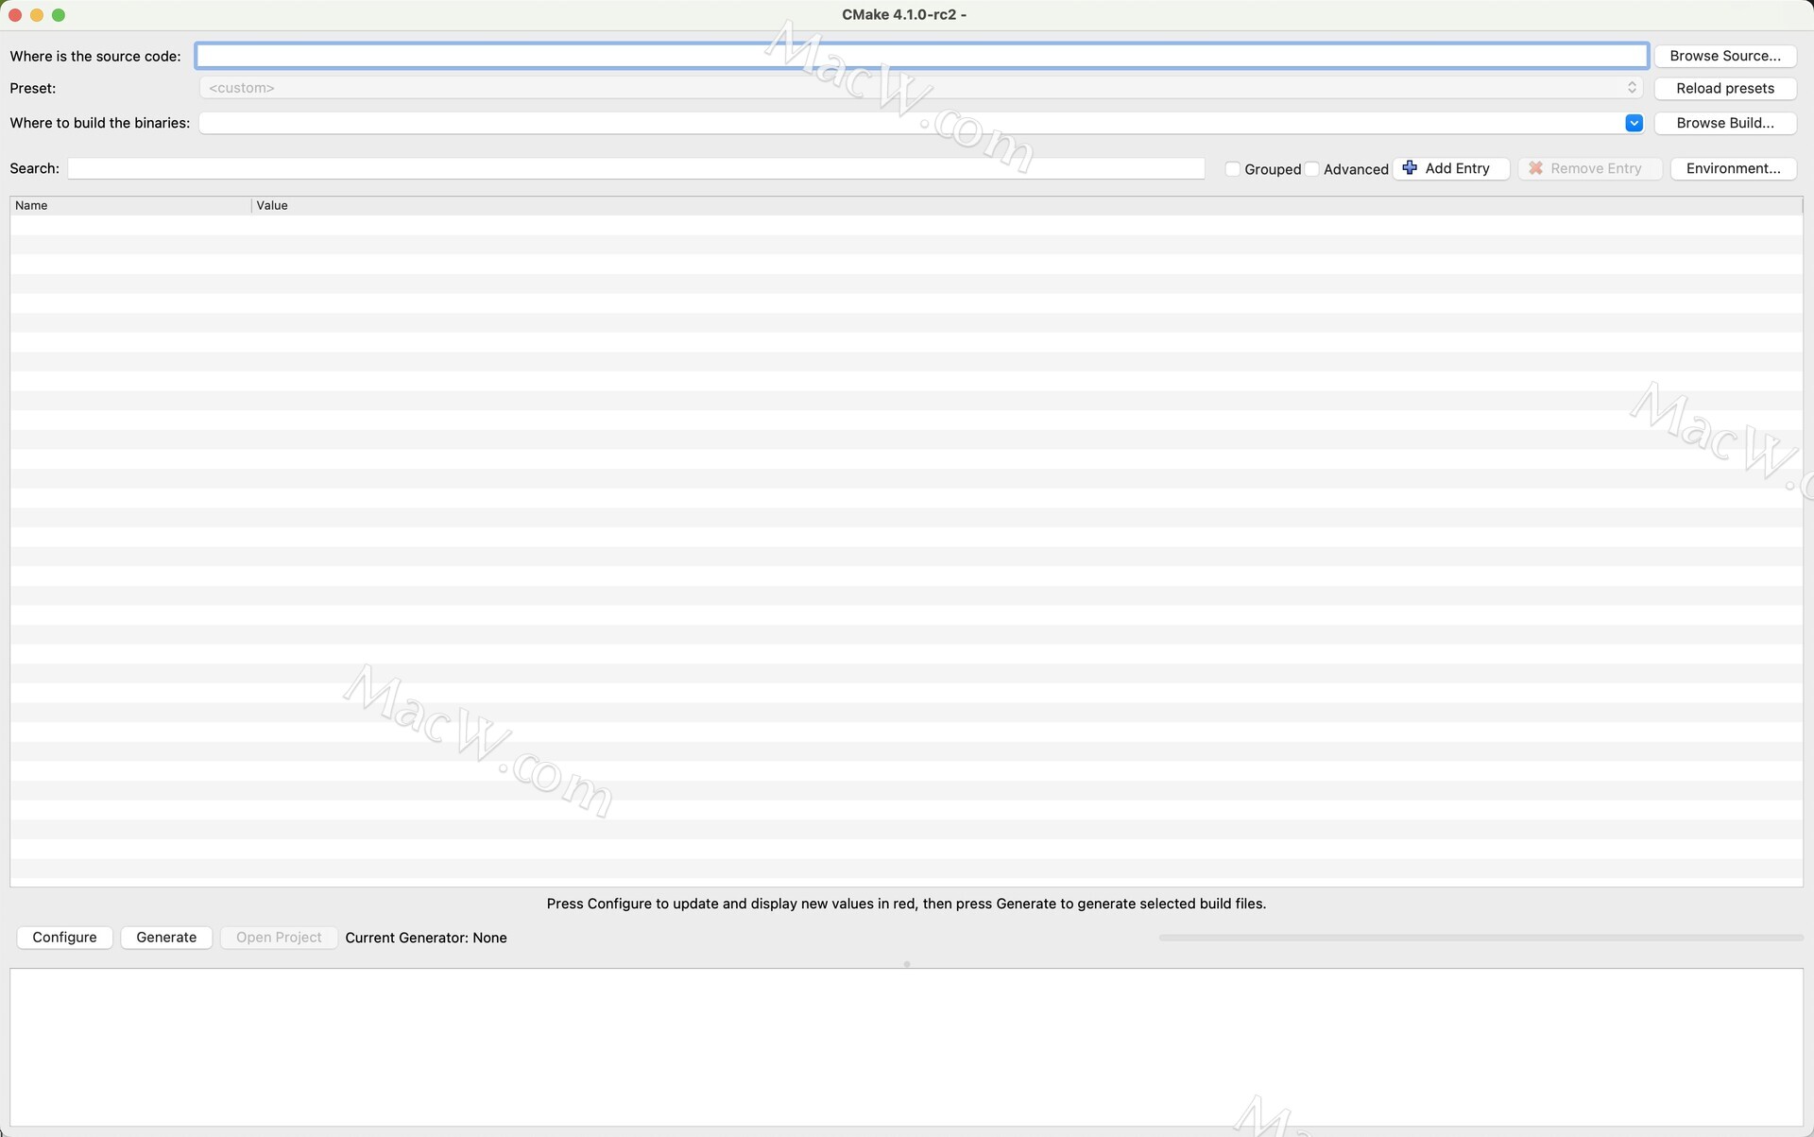Viewport: 1814px width, 1137px height.
Task: Click the 'Where to build the binaries:' label
Action: click(x=100, y=123)
